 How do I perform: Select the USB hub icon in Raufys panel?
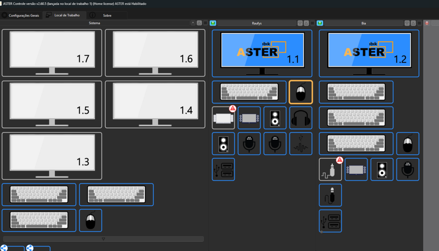(223, 169)
